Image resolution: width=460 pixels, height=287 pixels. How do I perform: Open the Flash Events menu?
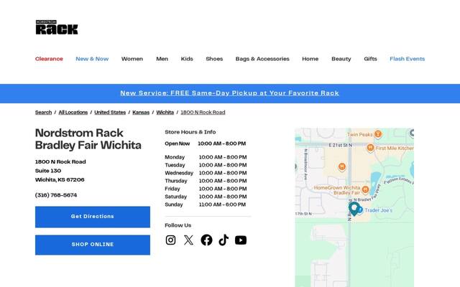[408, 59]
